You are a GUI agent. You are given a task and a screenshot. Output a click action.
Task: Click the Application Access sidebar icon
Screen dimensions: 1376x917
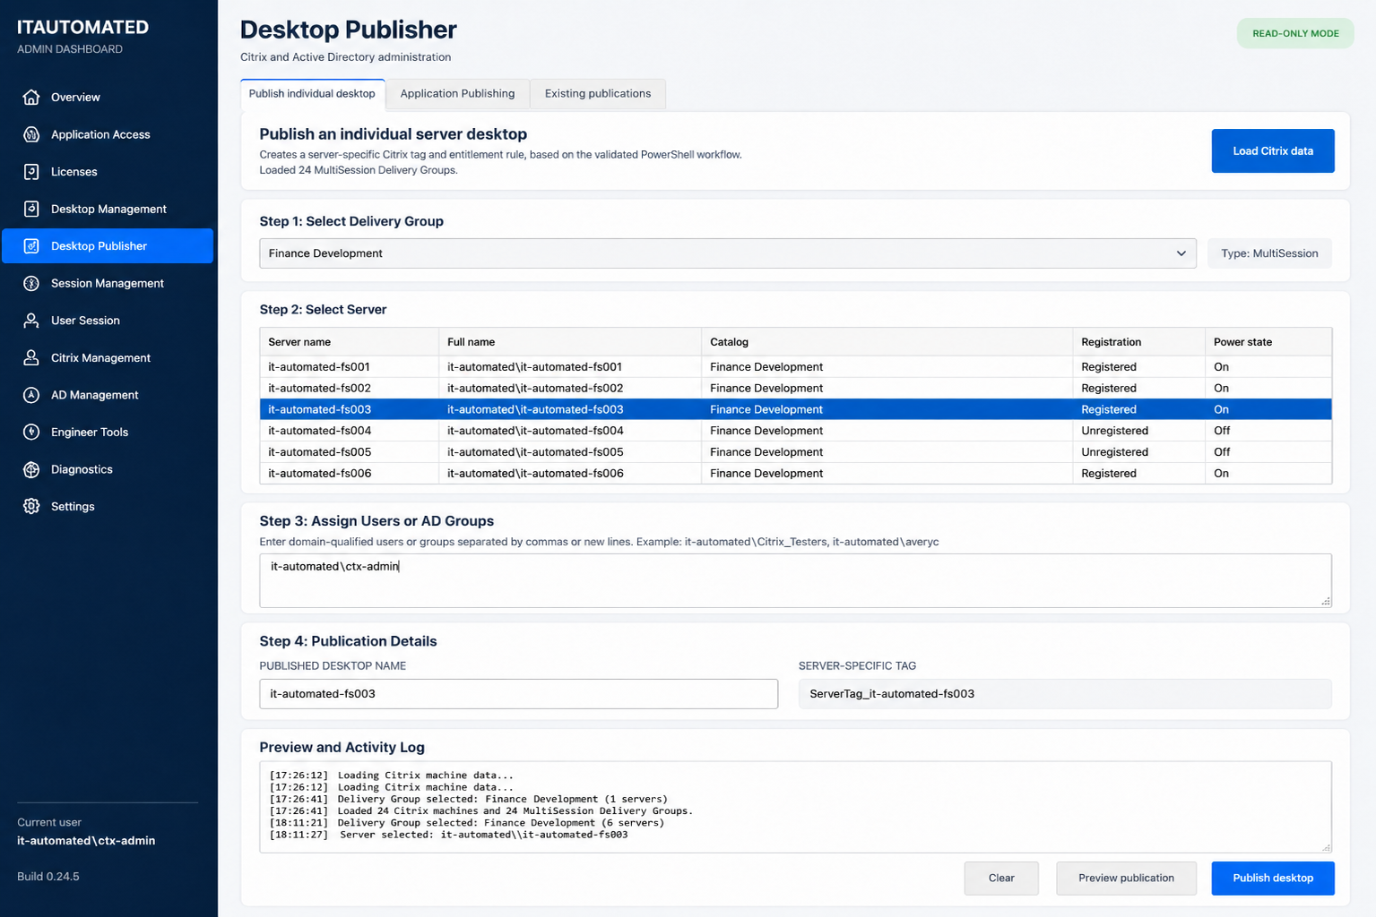(x=31, y=134)
